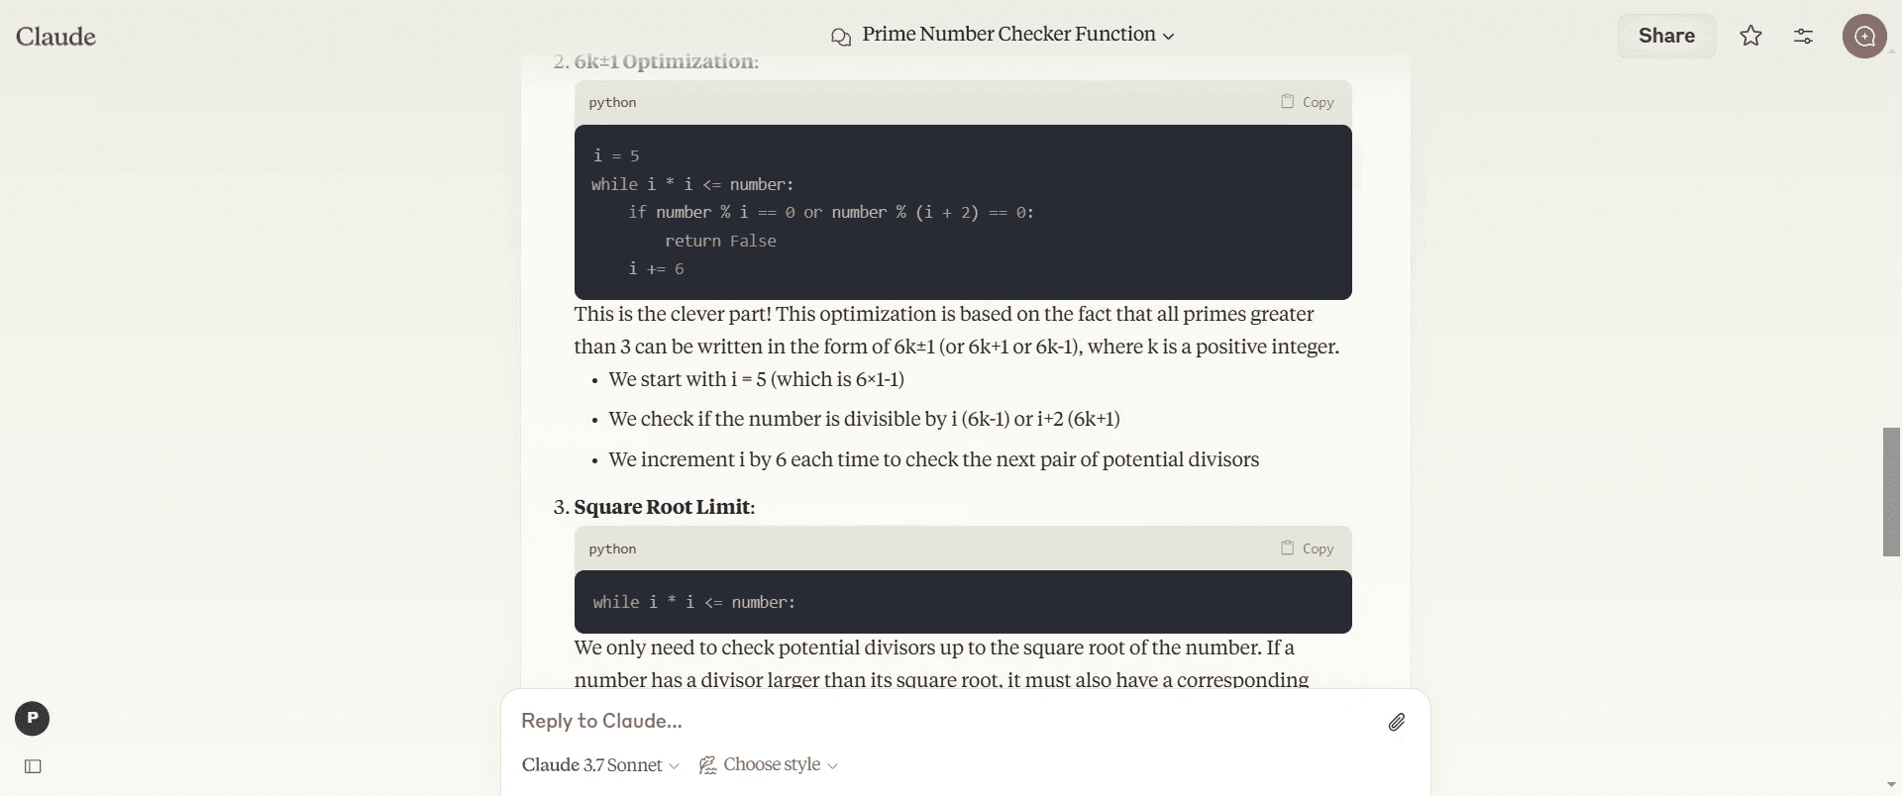Open the Claude 3.7 Sonnet model selector
This screenshot has width=1902, height=796.
pyautogui.click(x=600, y=765)
